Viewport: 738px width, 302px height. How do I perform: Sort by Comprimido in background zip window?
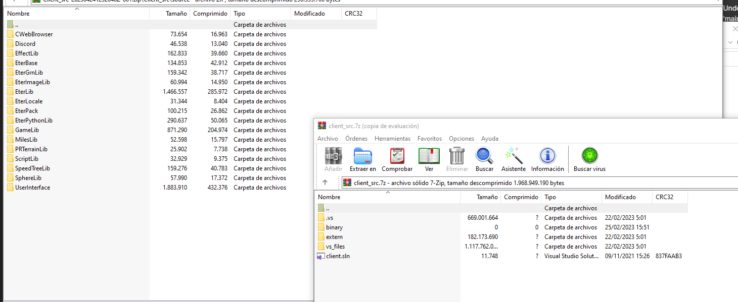[x=210, y=14]
